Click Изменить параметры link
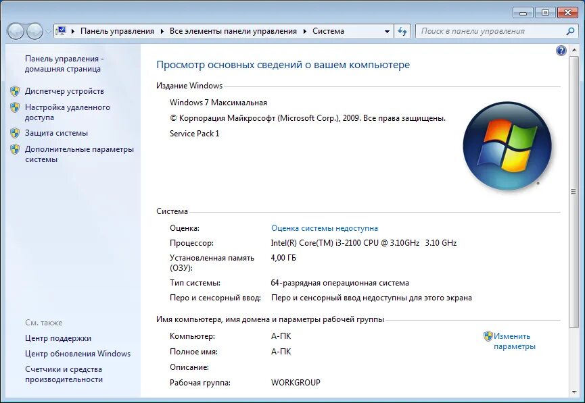The image size is (585, 403). coord(514,341)
